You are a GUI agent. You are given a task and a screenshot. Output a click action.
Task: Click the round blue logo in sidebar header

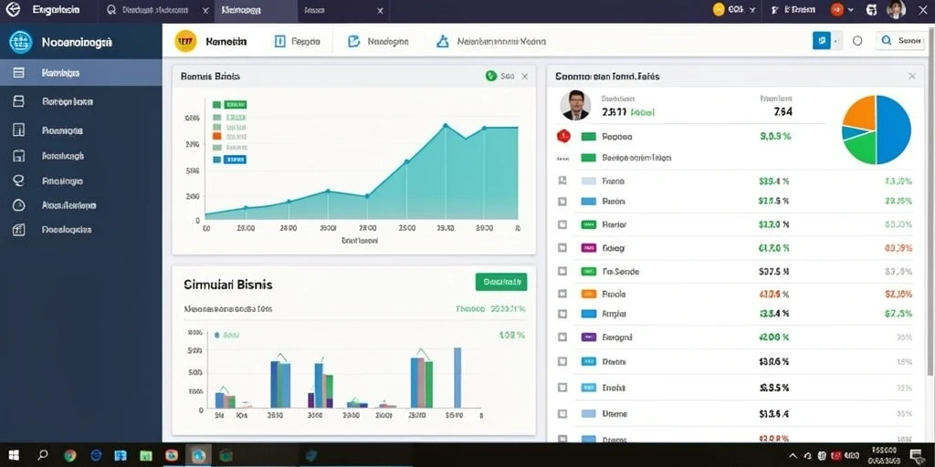click(21, 42)
